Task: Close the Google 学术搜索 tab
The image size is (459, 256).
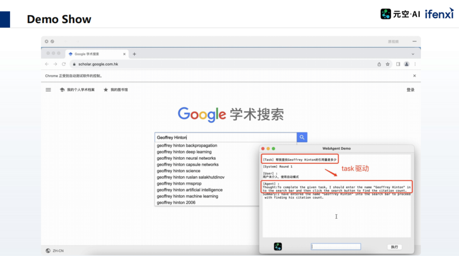Action: [x=124, y=54]
